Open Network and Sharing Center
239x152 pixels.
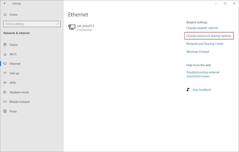(205, 44)
